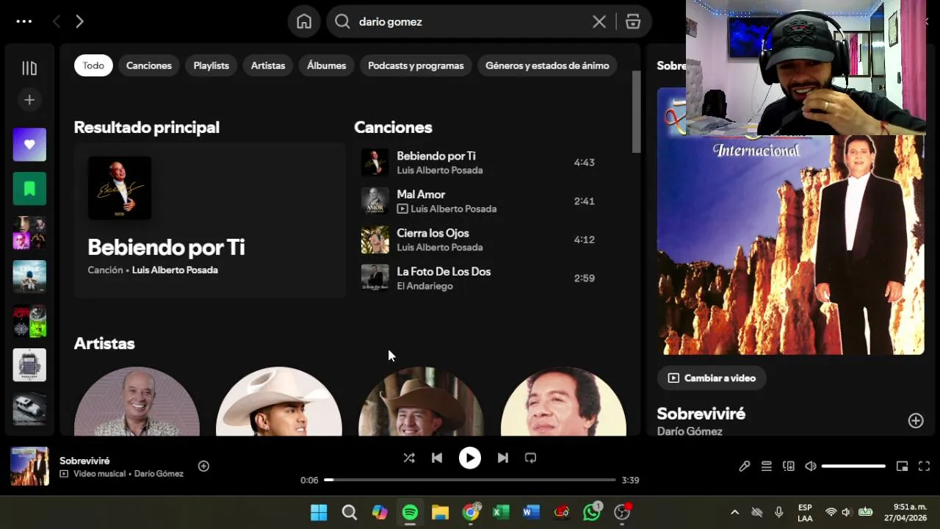Create a playlist with the plus icon

tap(29, 100)
